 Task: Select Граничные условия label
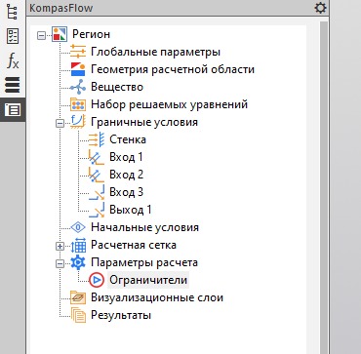[x=144, y=122]
